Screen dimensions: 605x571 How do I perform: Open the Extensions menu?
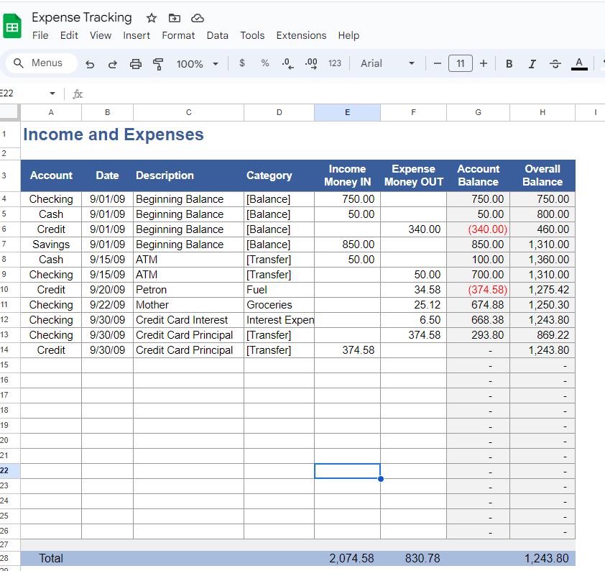[x=301, y=35]
